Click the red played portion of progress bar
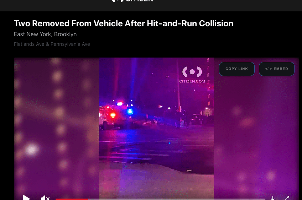Viewport: 302px width, 200px height. point(72,199)
